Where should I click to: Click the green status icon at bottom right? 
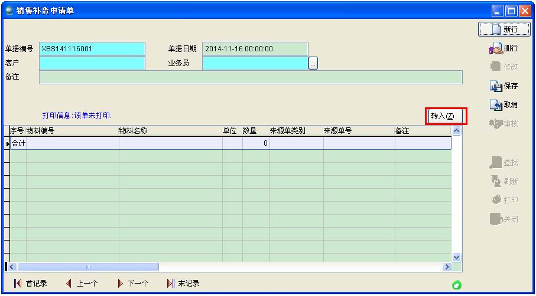pos(456,285)
